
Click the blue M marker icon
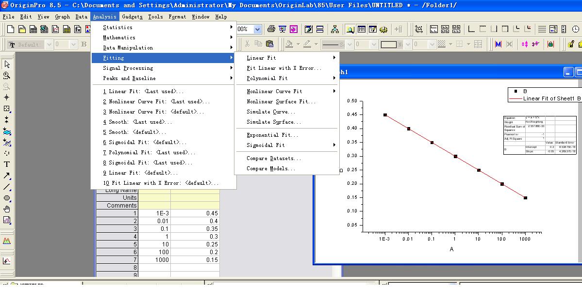498,44
